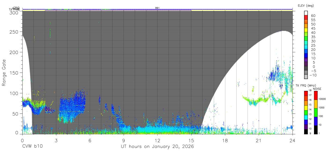Pick the purple swatch beside ELEV value 10
329x152 pixels.
coord(306,60)
